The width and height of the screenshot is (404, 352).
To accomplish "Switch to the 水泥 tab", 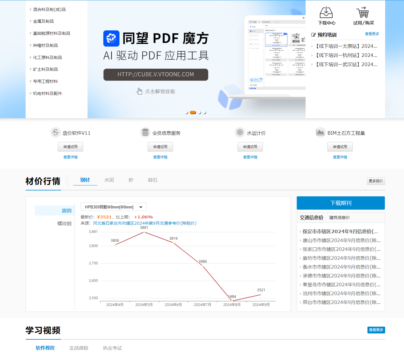I will 109,180.
